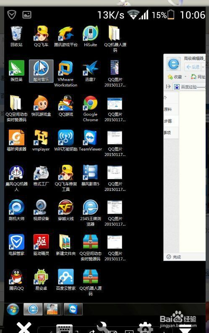Switch to the photo taskbar button

click(x=52, y=309)
